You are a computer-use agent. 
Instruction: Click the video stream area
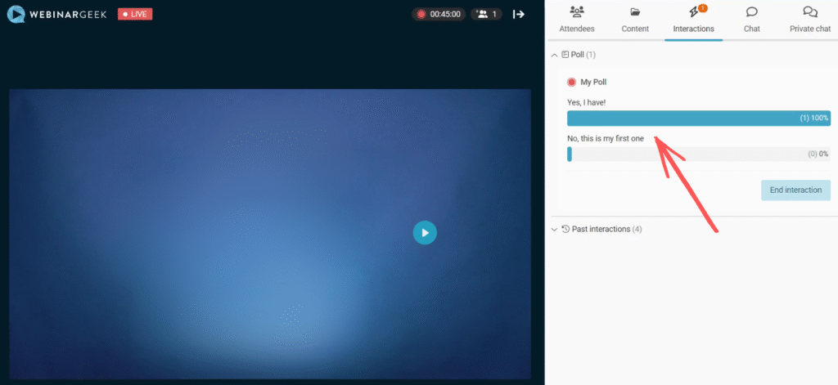[270, 234]
